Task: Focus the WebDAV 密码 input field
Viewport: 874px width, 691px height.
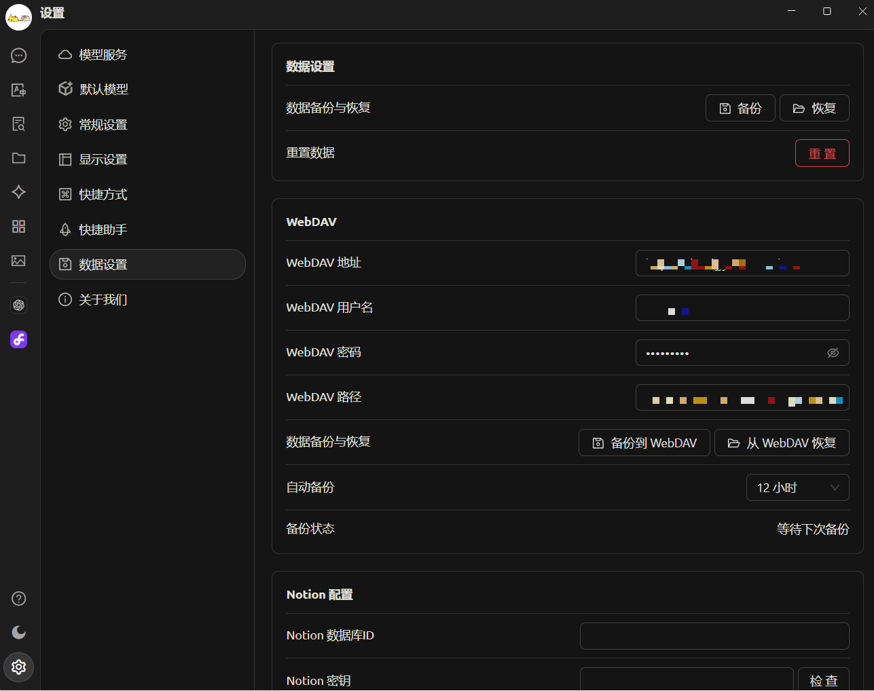Action: point(742,353)
